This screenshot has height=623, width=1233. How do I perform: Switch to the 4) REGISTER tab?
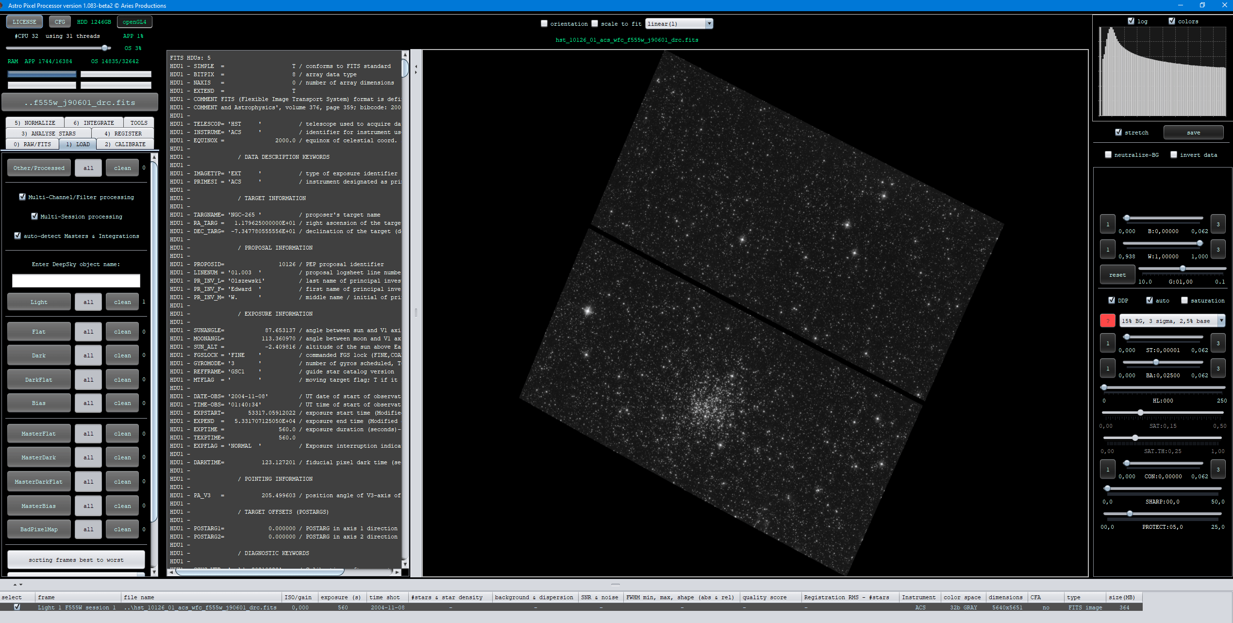point(123,133)
